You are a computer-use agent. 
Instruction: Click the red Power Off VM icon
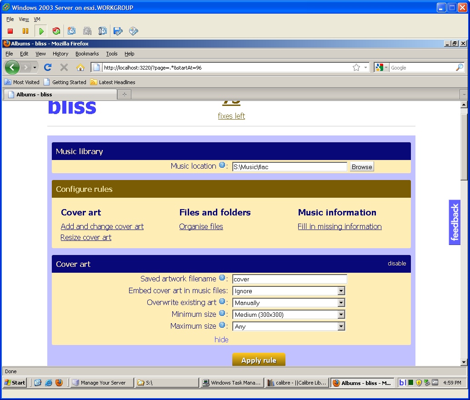pyautogui.click(x=10, y=31)
